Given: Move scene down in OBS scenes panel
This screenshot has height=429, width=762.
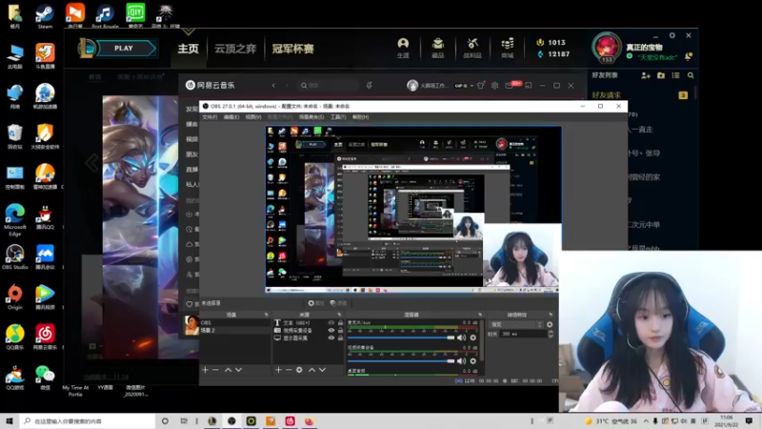Looking at the screenshot, I should [x=239, y=370].
